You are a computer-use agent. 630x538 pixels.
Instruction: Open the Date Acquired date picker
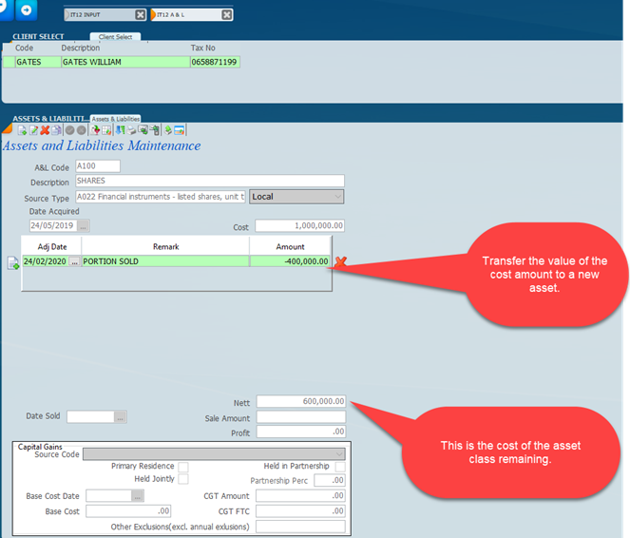tap(84, 226)
